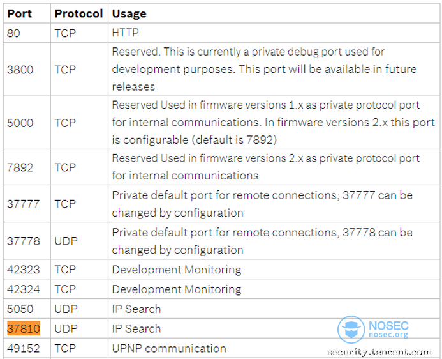Click the Protocol column header

(78, 13)
